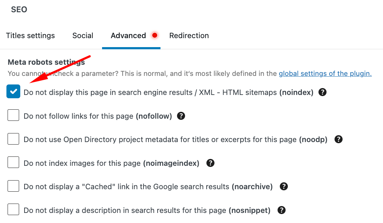Switch to the Redirection tab
This screenshot has width=383, height=223.
189,35
